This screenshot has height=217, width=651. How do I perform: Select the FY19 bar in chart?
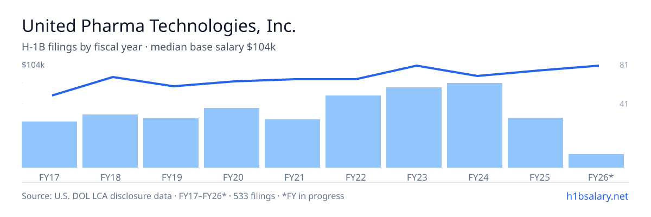(171, 143)
